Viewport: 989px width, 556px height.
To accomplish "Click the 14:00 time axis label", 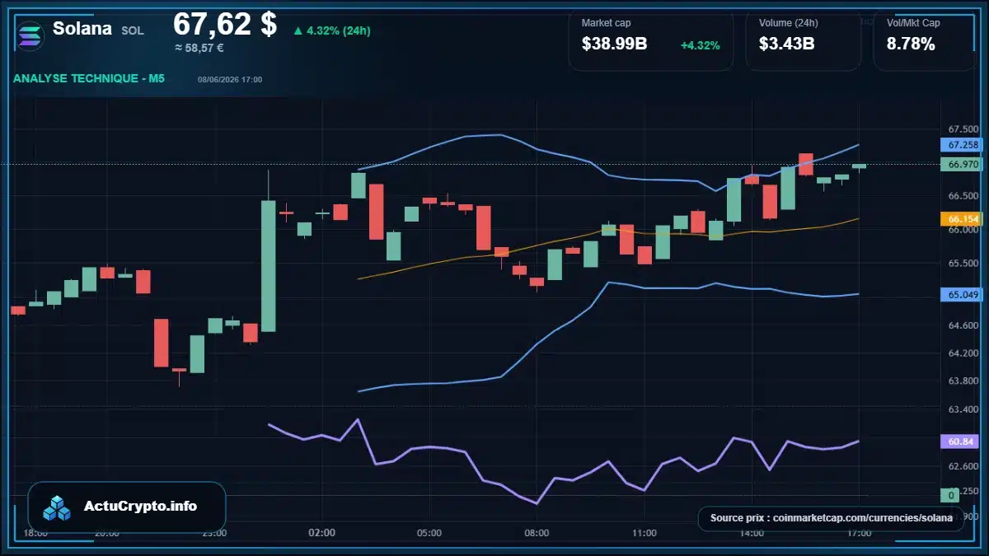I will click(752, 533).
